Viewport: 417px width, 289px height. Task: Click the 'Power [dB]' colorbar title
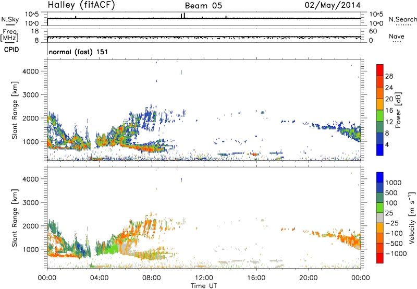pos(398,110)
